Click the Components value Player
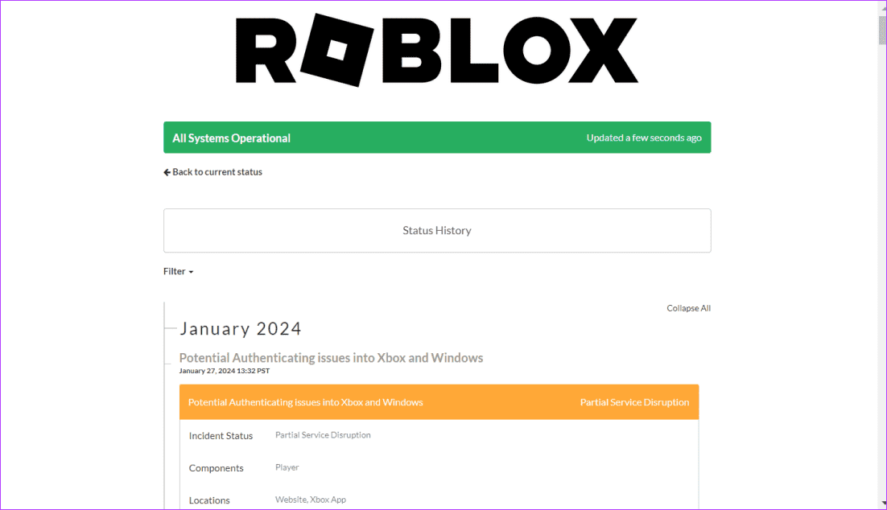 point(287,467)
